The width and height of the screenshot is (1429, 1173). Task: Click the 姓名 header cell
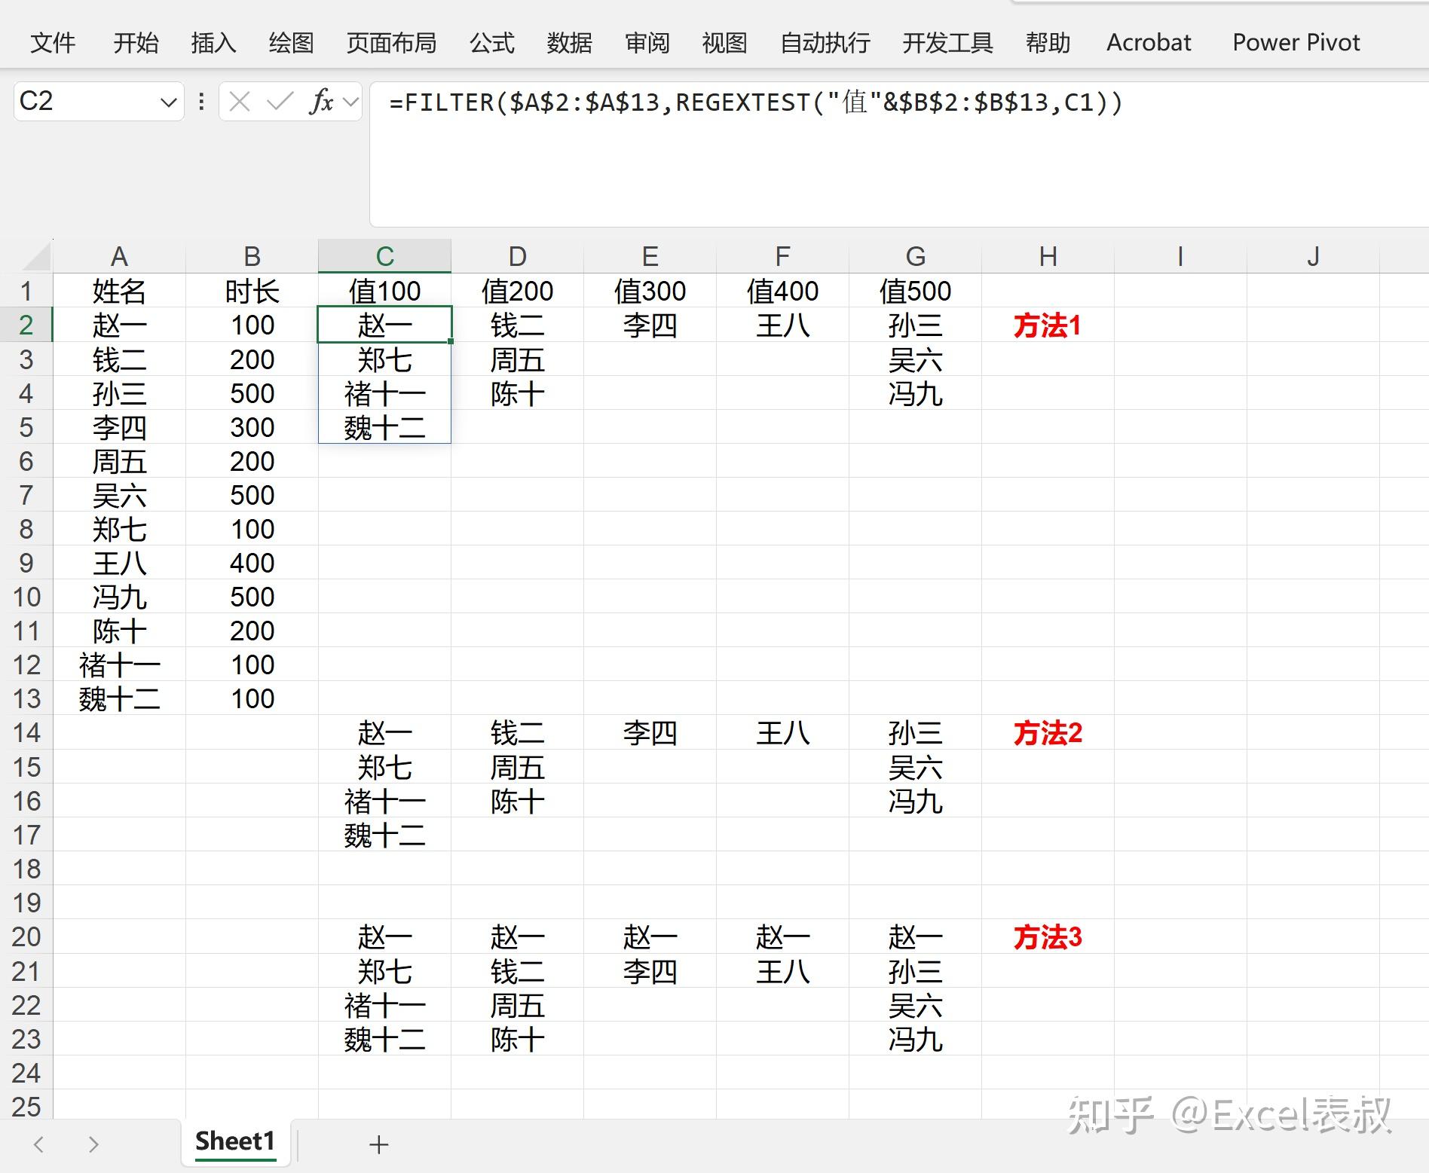point(119,291)
